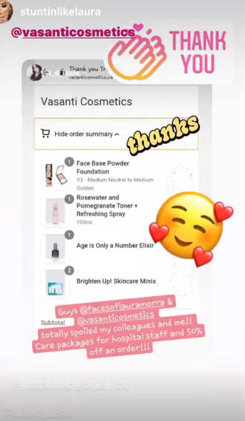Tap the pink THANK YOU text sticker
The width and height of the screenshot is (245, 421).
click(198, 52)
